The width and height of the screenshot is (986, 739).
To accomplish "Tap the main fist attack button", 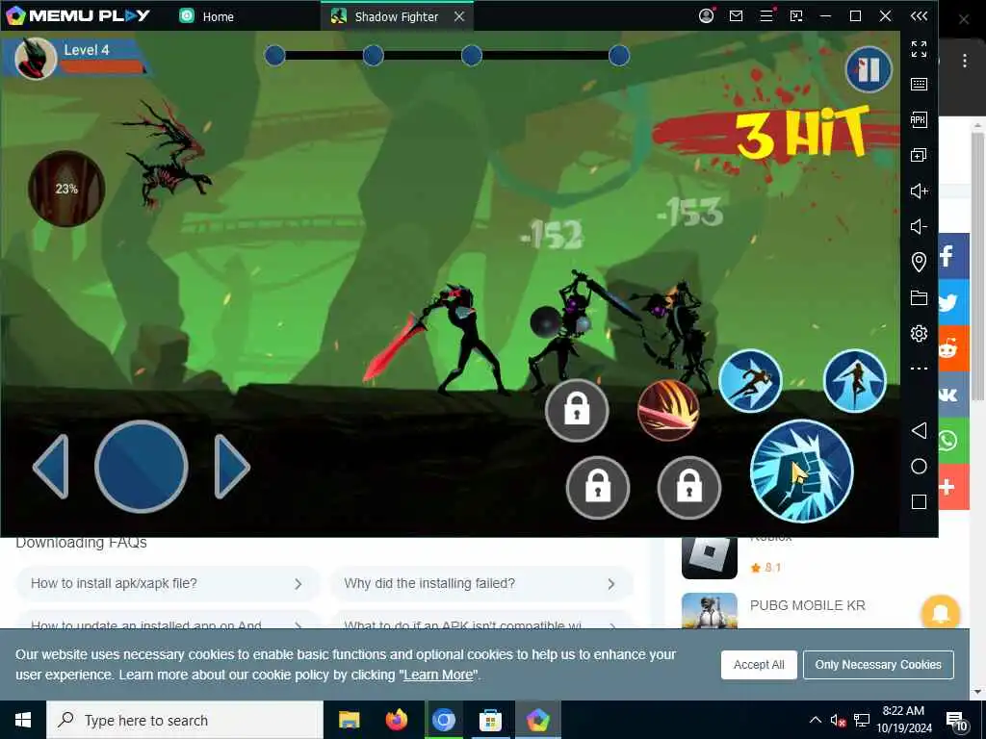I will 802,471.
